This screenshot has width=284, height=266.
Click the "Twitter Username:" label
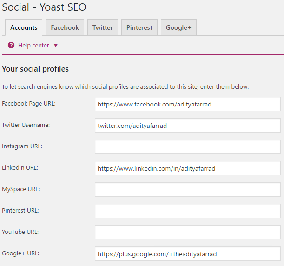[26, 125]
